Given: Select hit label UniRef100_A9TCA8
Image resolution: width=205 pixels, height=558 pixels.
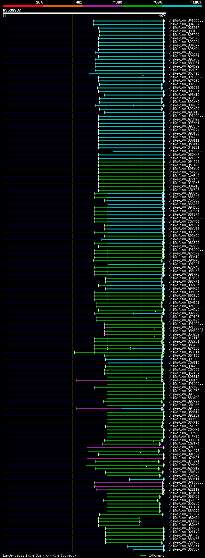Looking at the screenshot, I should [184, 264].
